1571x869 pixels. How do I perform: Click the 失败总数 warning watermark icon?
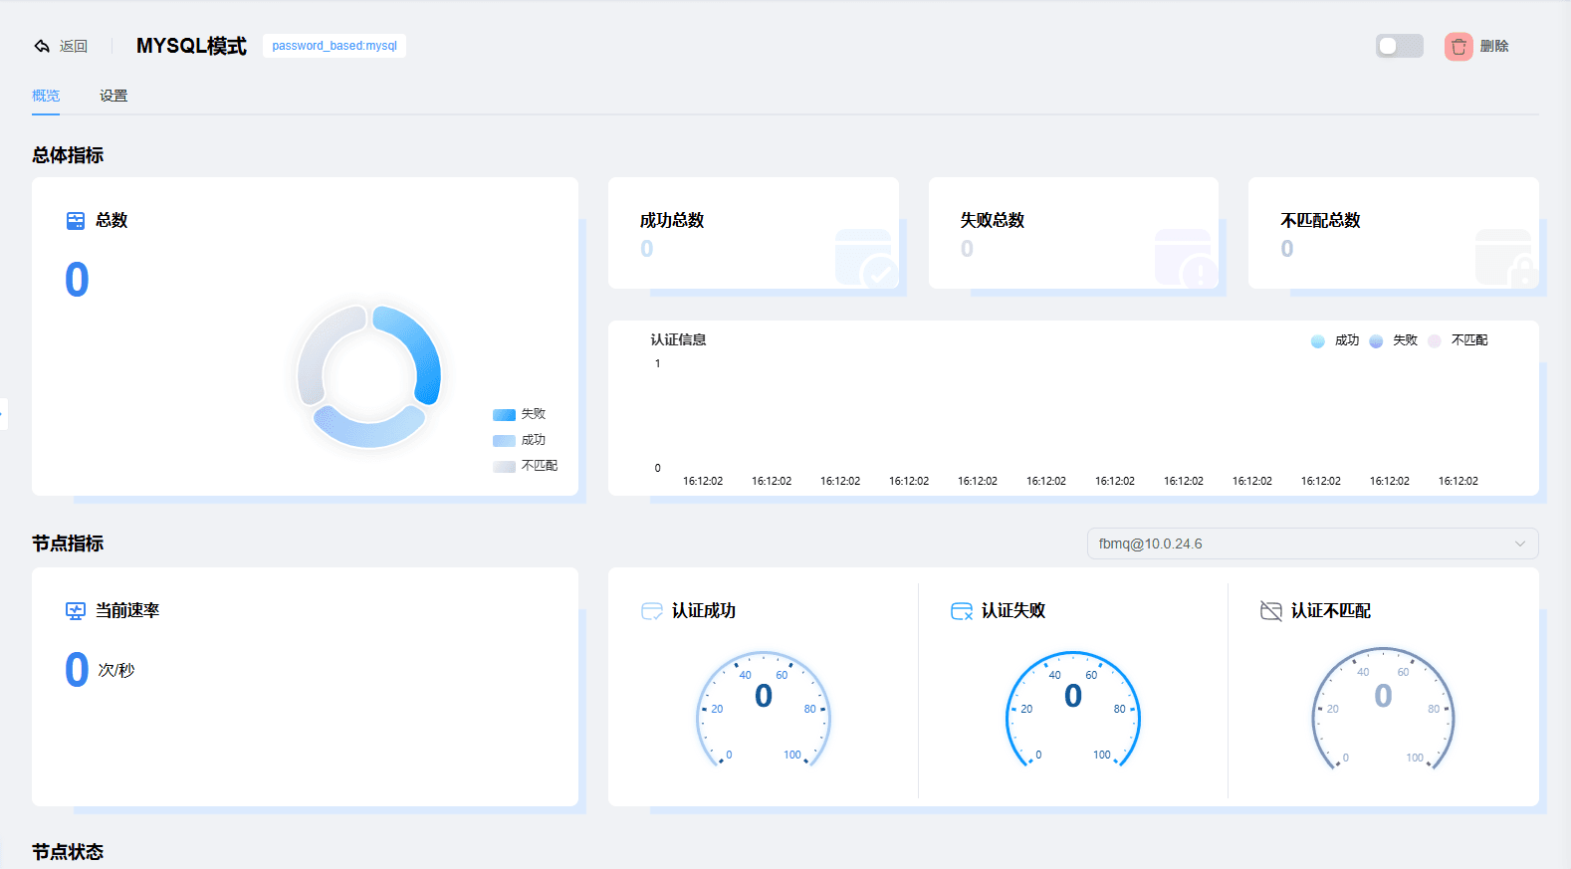pos(1186,259)
